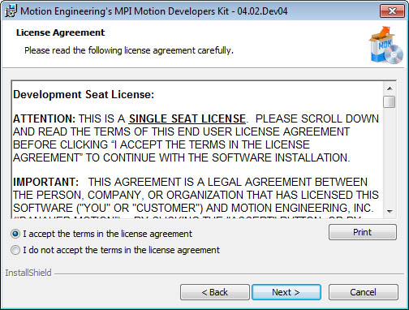Image resolution: width=409 pixels, height=310 pixels.
Task: Click the underlined SINGLE SEAT LICENSE text
Action: point(187,118)
